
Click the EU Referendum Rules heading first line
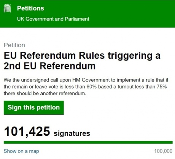click(x=82, y=56)
